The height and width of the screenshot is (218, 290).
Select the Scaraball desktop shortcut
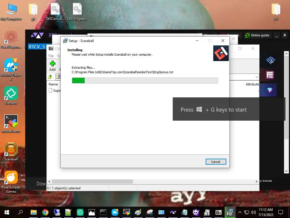pos(11,152)
